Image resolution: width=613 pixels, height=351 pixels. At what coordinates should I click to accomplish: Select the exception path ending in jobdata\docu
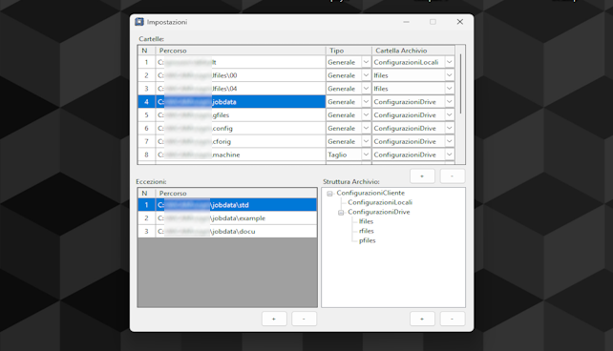(x=236, y=232)
